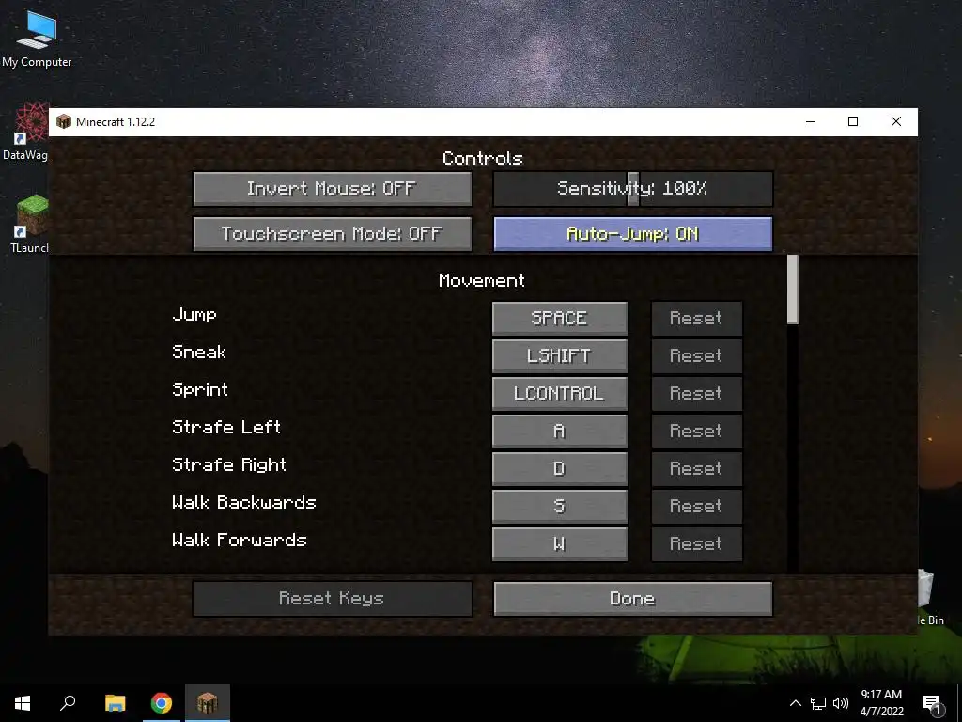Click the Strafe Left label text
Viewport: 962px width, 722px height.
coord(226,428)
